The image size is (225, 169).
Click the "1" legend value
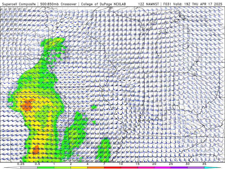tap(54, 164)
